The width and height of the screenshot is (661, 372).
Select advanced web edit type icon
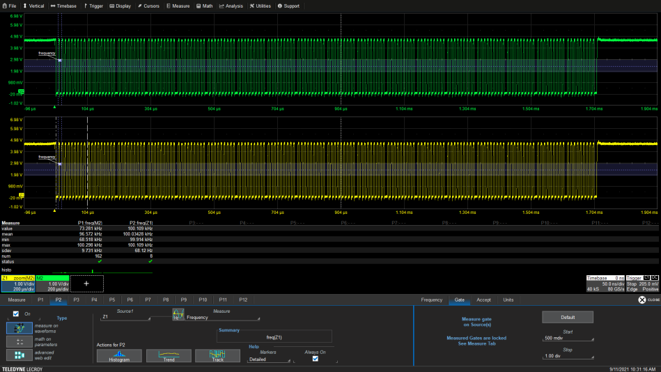(20, 355)
